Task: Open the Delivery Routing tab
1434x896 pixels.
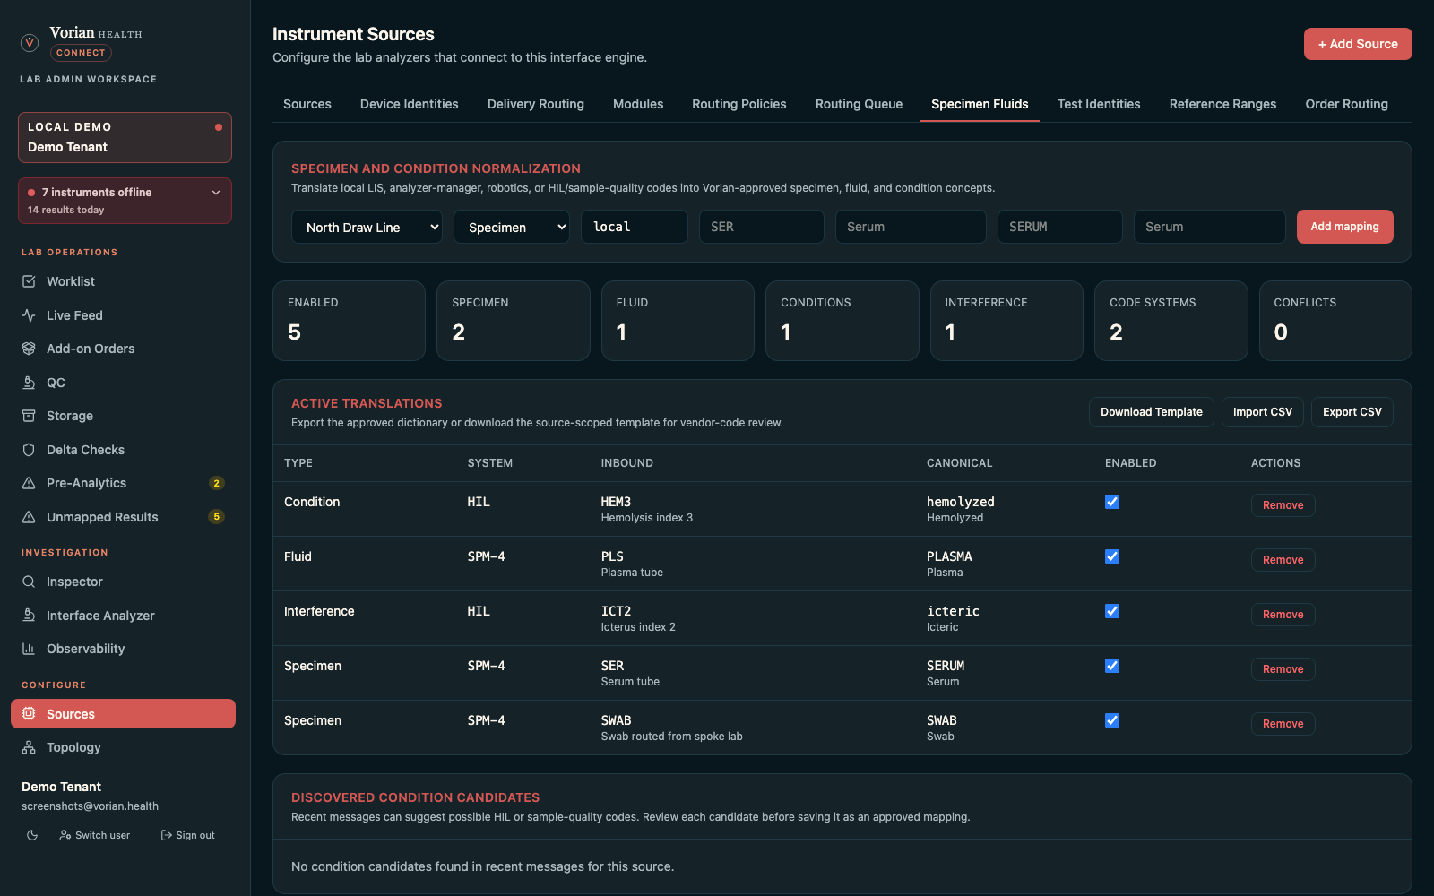Action: [536, 104]
